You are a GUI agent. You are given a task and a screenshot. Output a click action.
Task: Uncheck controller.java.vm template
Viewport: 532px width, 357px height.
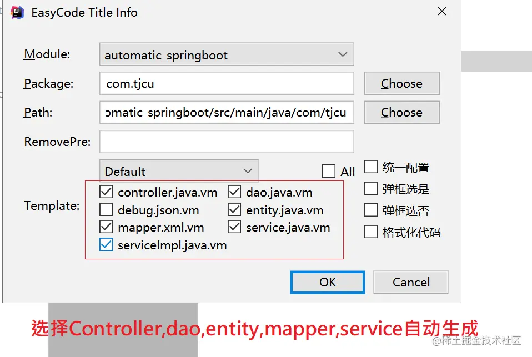(x=106, y=192)
